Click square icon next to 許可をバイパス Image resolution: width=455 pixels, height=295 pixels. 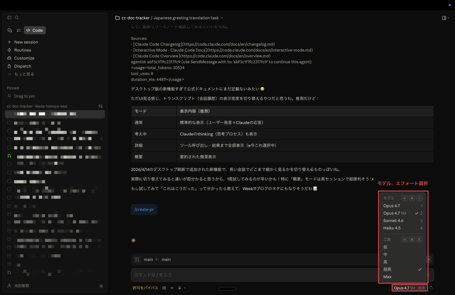(x=164, y=288)
